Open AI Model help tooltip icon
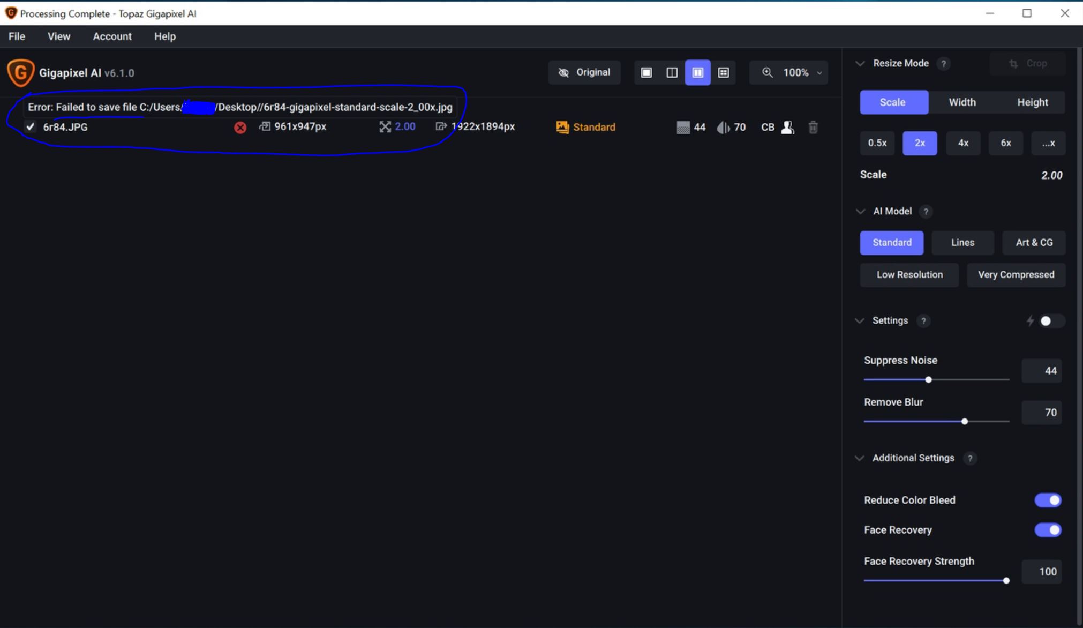The height and width of the screenshot is (628, 1083). tap(926, 212)
